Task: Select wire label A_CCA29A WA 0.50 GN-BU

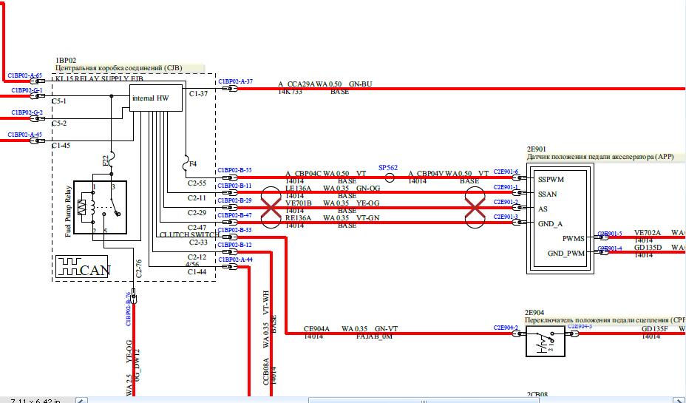Action: [x=325, y=84]
